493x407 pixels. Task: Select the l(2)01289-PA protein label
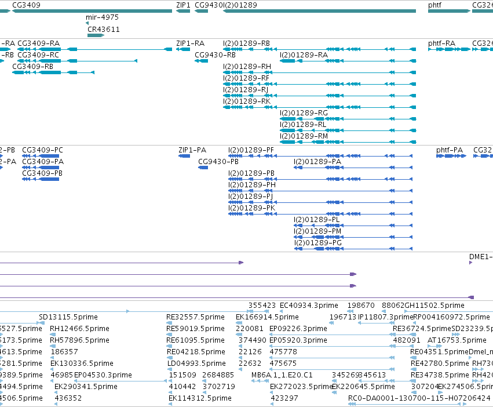(317, 162)
